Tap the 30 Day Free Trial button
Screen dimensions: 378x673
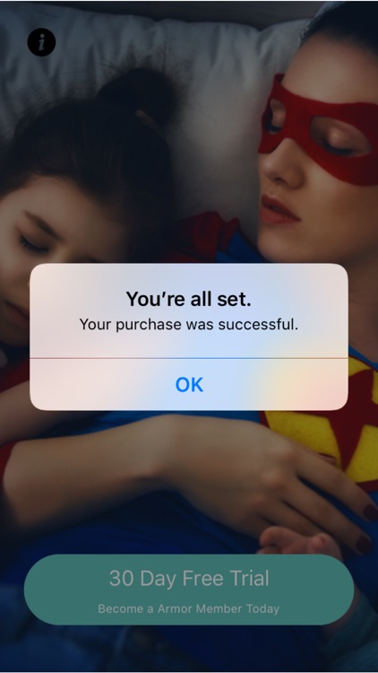tap(189, 590)
